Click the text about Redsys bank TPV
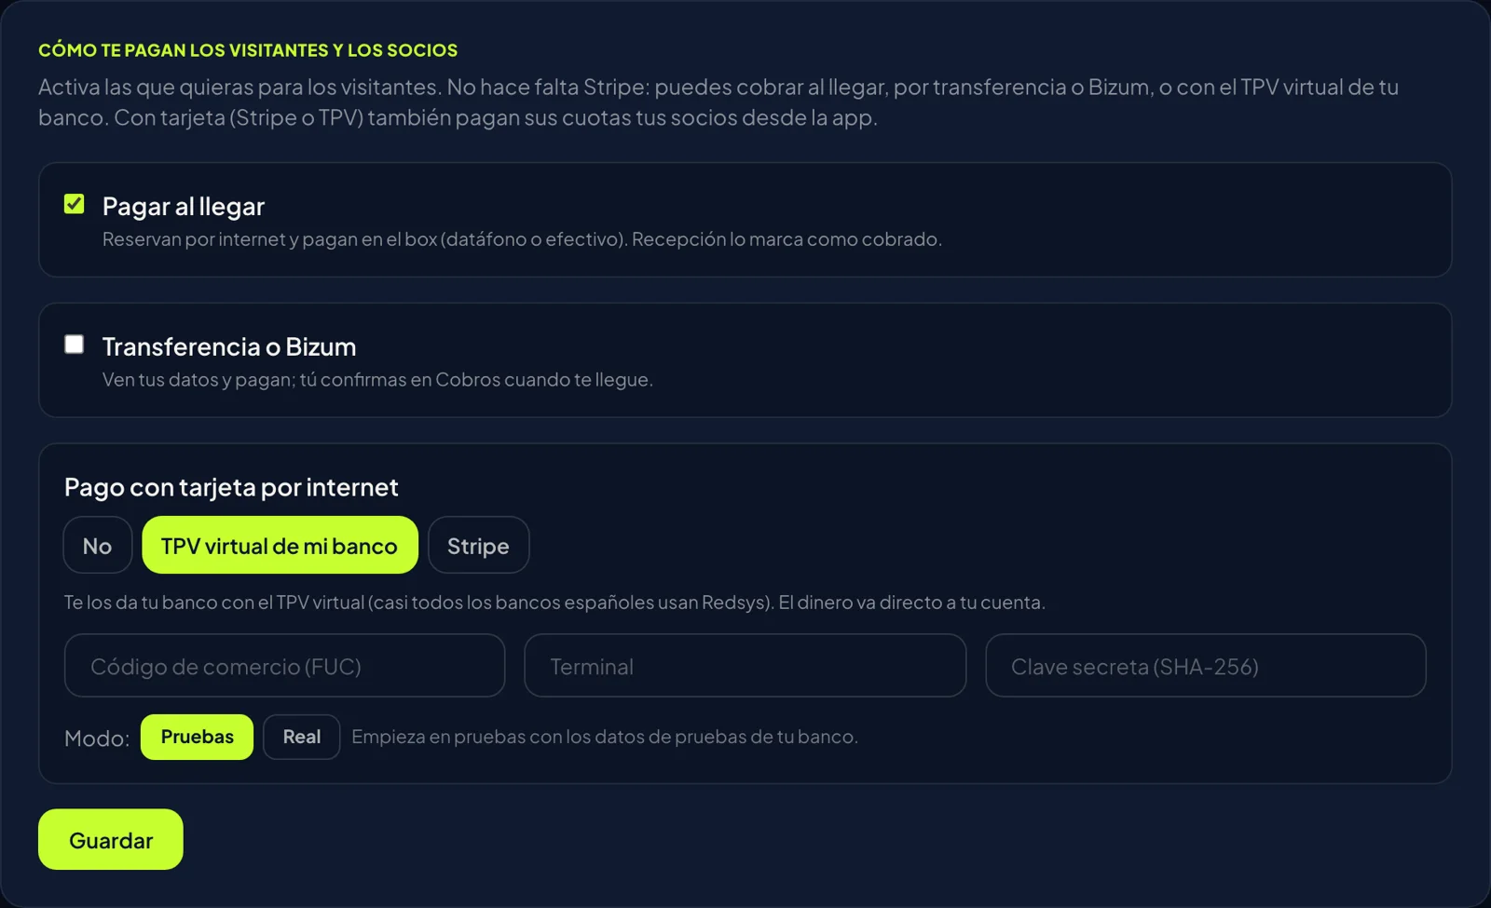This screenshot has width=1491, height=908. 554,603
